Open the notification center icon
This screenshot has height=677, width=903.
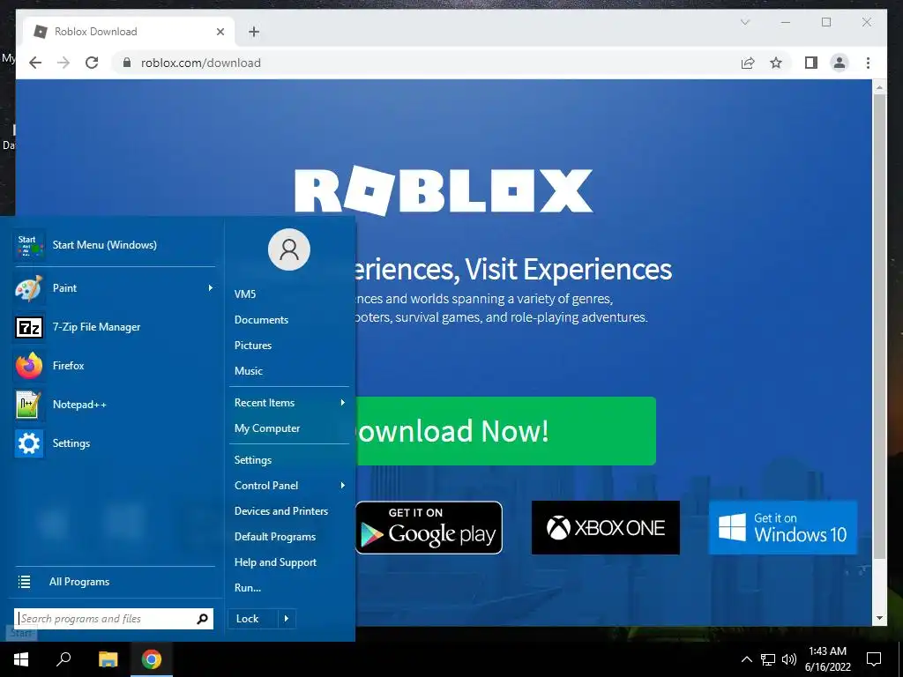click(x=874, y=659)
